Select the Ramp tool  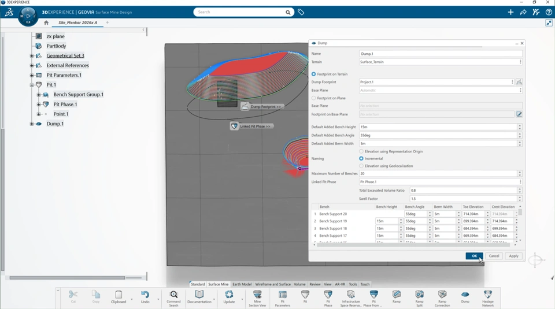pos(397,297)
